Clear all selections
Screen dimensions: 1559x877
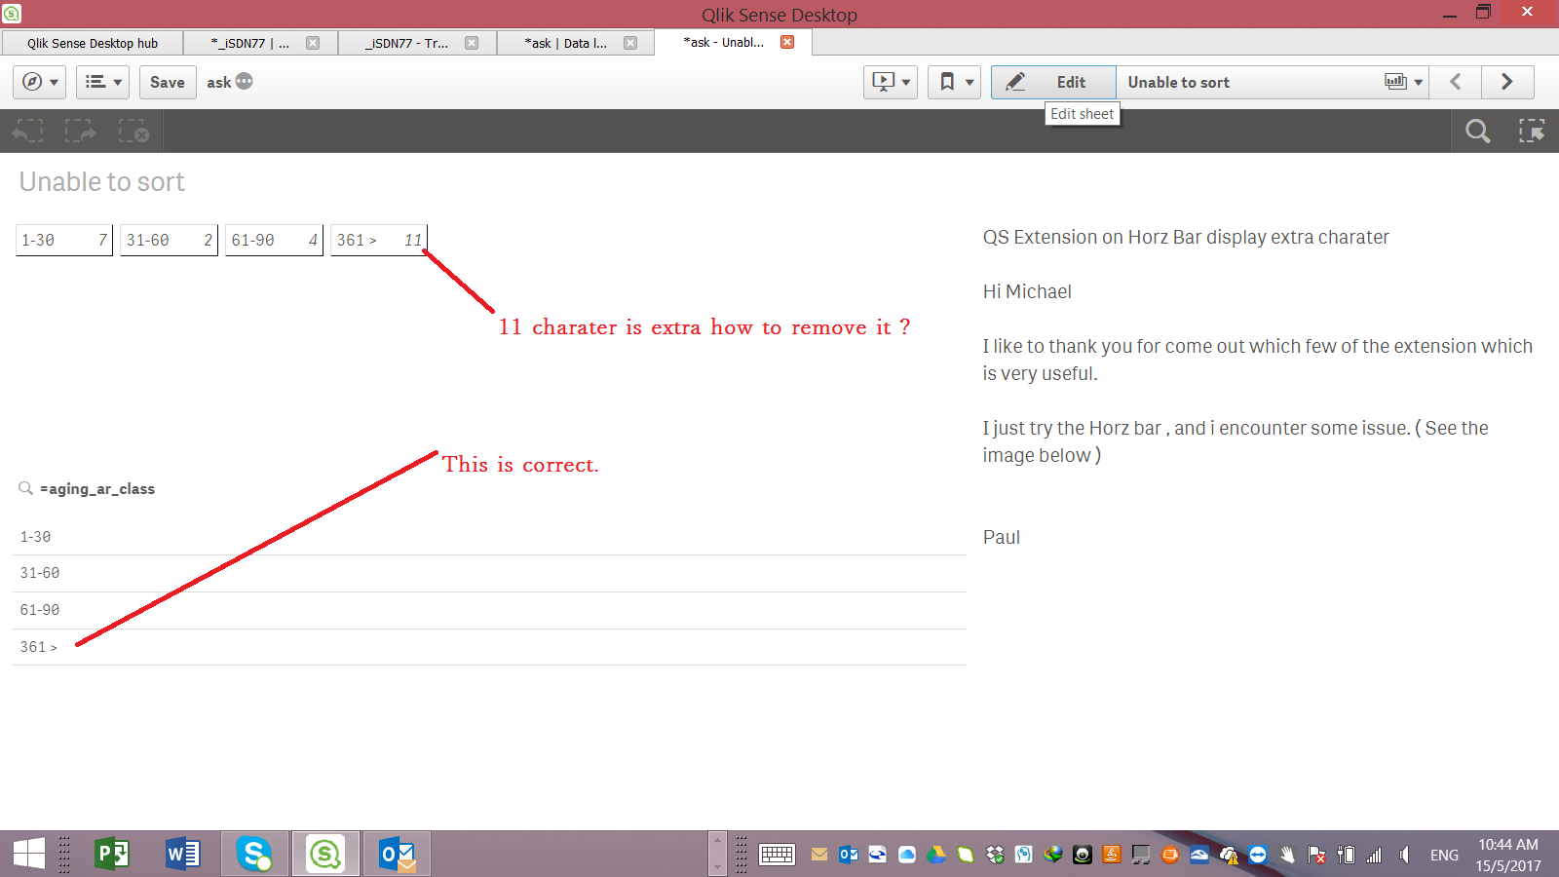pyautogui.click(x=133, y=132)
